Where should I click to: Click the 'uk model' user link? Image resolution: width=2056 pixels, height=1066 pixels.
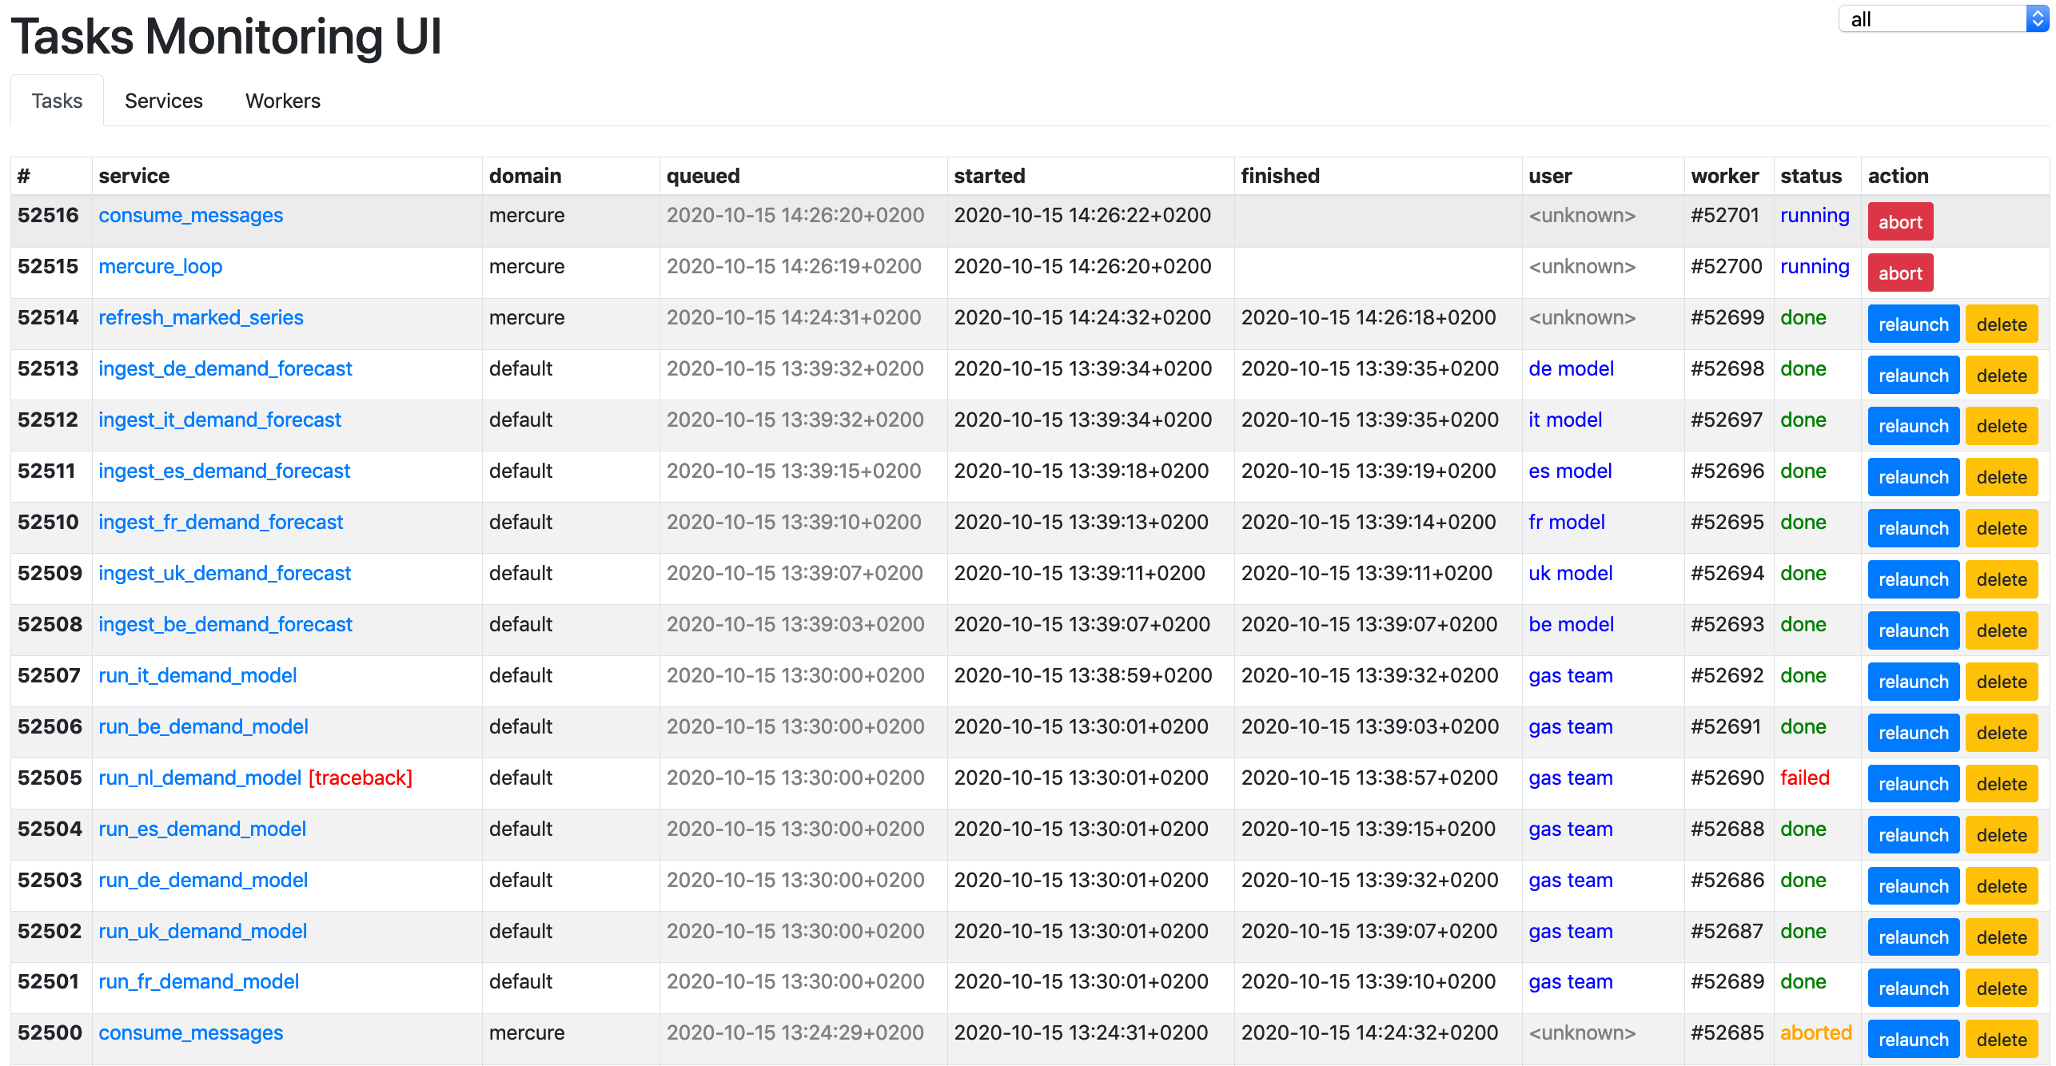(x=1570, y=573)
